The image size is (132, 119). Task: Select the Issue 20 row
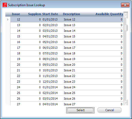[x=67, y=65]
